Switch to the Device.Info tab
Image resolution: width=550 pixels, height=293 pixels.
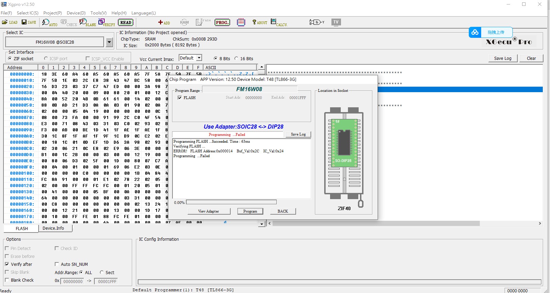point(53,228)
